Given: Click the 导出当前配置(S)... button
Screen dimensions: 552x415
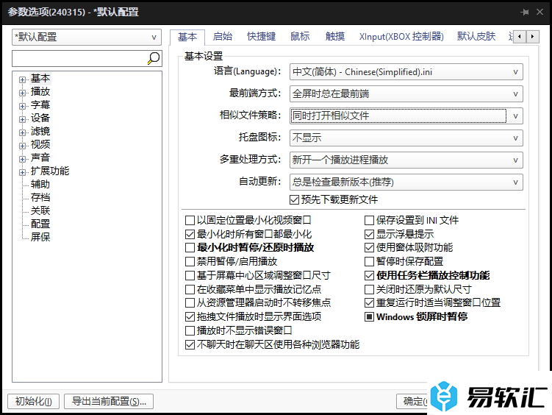Looking at the screenshot, I should 109,401.
